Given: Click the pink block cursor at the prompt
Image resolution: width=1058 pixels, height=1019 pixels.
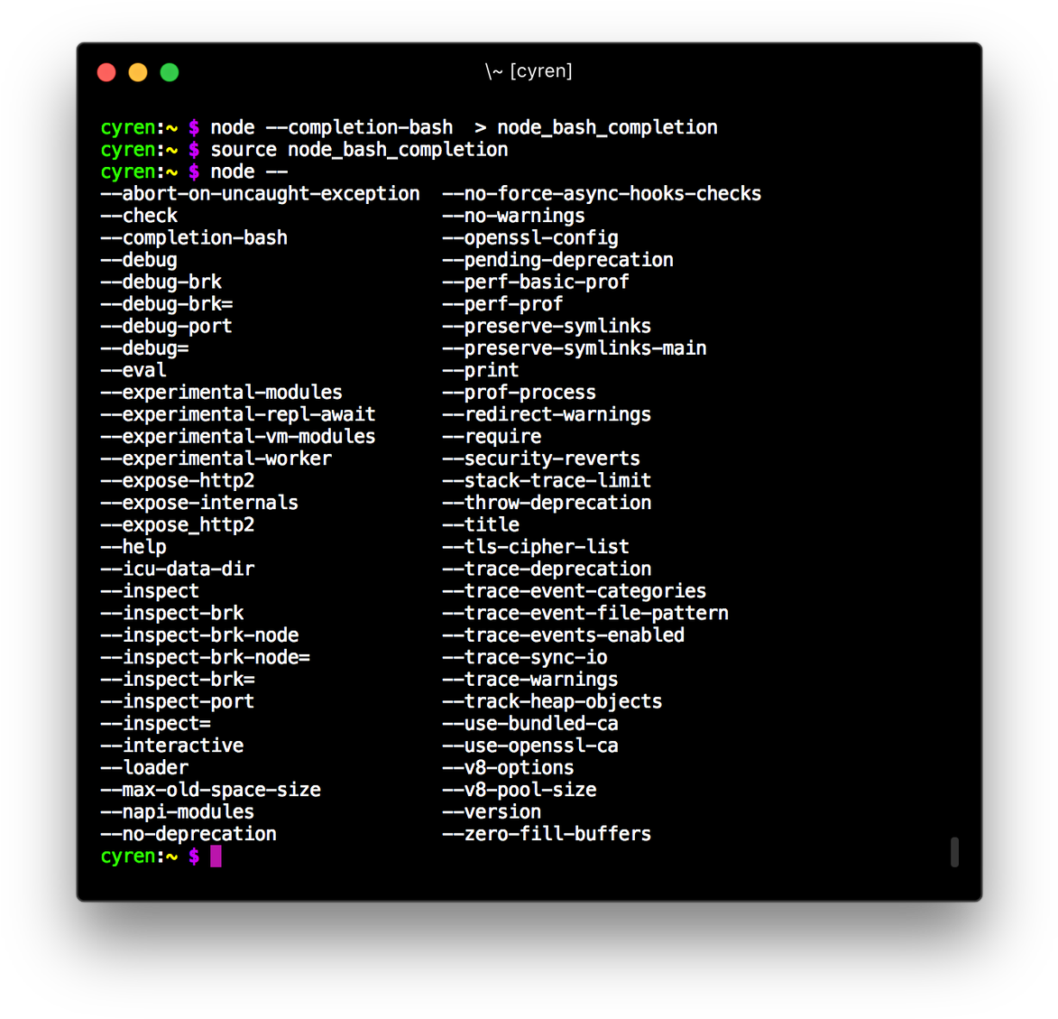Looking at the screenshot, I should pyautogui.click(x=216, y=856).
